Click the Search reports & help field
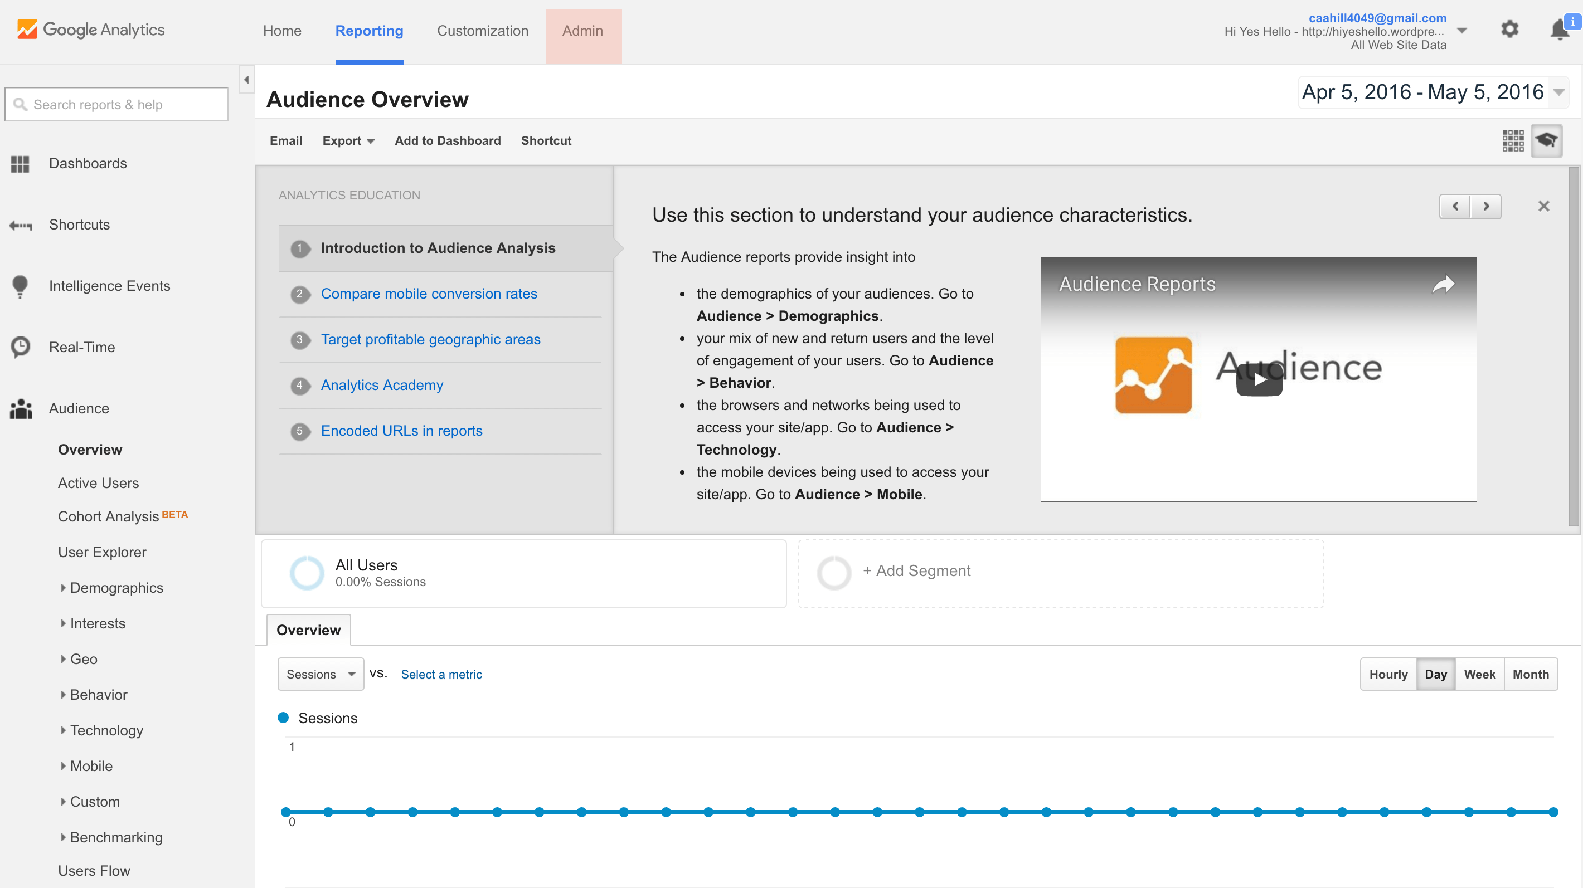The width and height of the screenshot is (1583, 888). tap(116, 104)
